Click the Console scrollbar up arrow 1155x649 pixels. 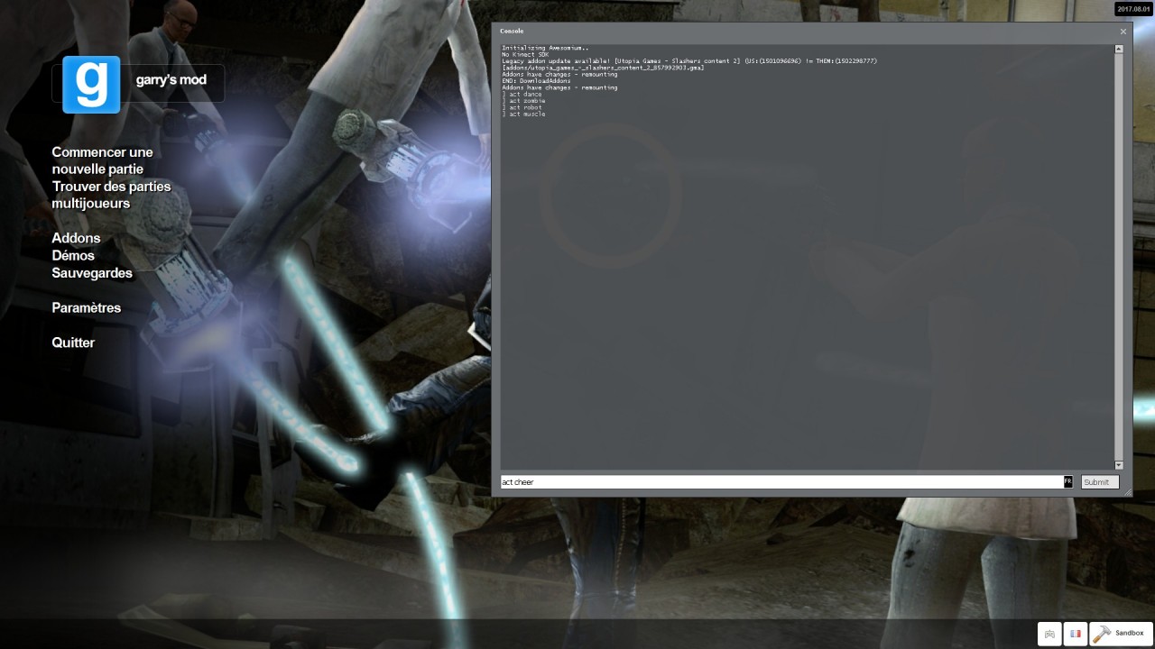click(1119, 49)
